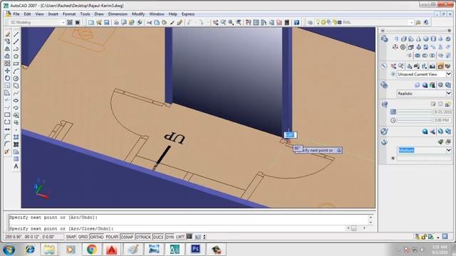This screenshot has width=456, height=256.
Task: Click the sun time slider
Action: point(415,120)
